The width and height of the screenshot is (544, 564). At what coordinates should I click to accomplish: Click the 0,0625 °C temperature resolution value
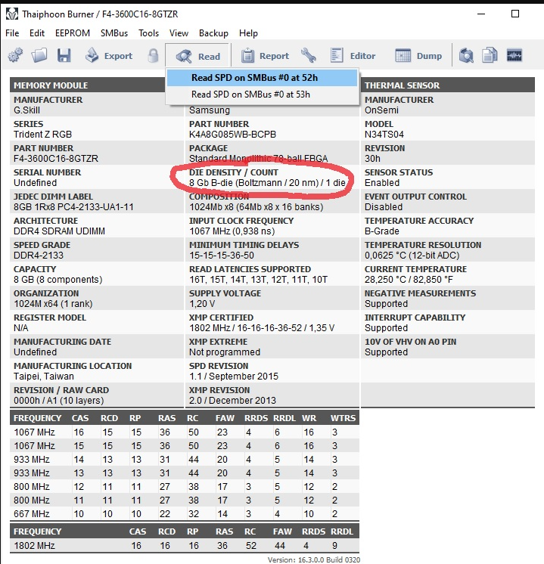click(x=412, y=256)
